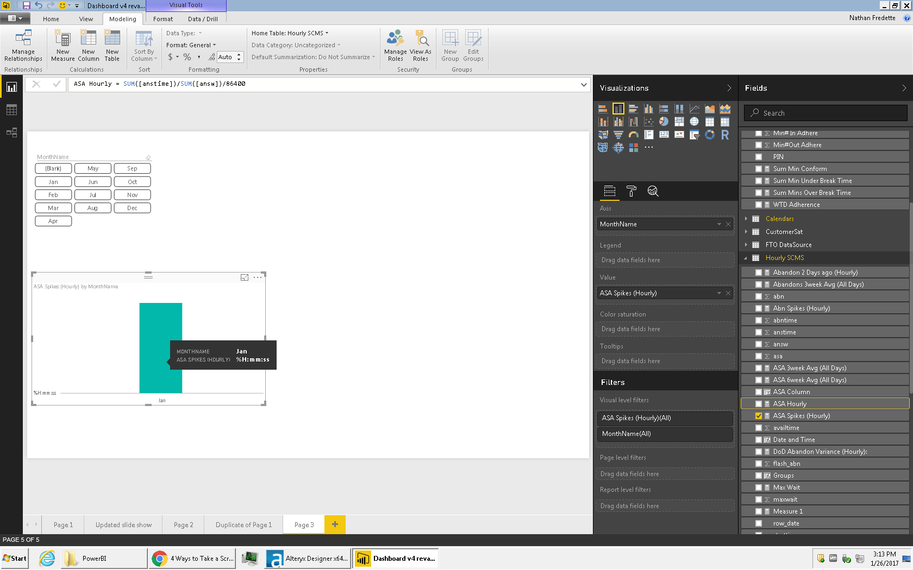Check the Date and Time field

[x=759, y=440]
